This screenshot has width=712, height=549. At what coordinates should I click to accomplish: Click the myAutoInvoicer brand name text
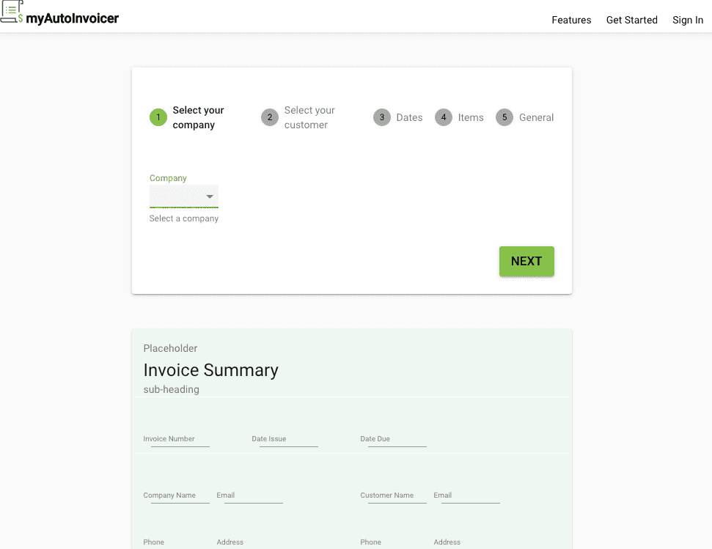pyautogui.click(x=72, y=18)
